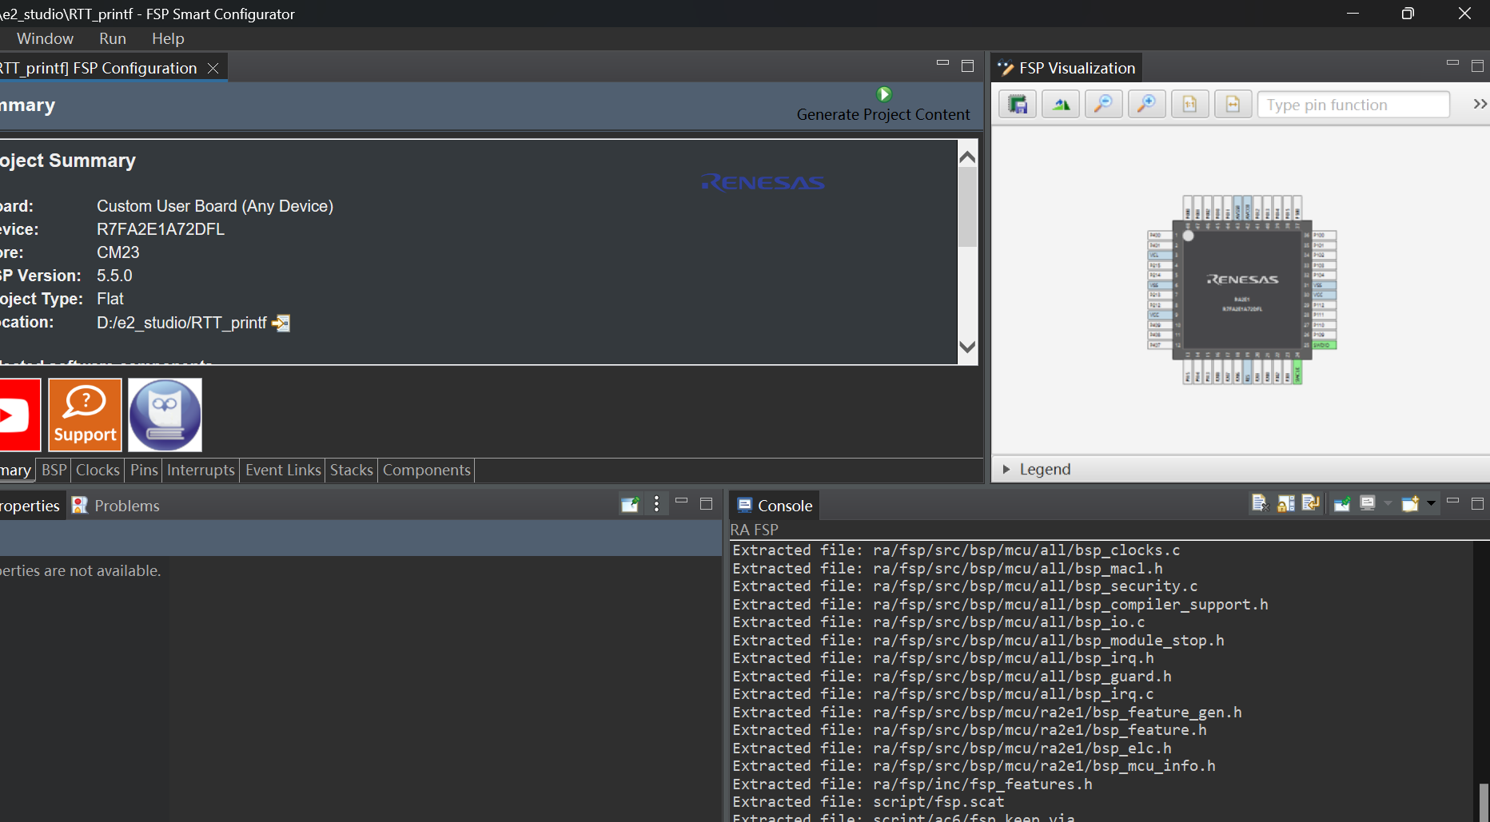Open the Support icon link

(x=85, y=415)
